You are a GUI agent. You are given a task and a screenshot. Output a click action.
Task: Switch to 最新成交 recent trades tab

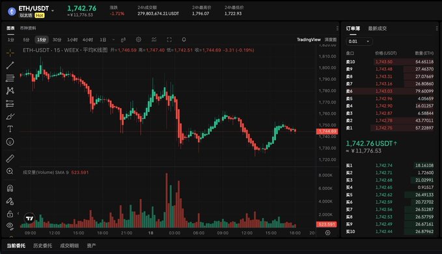coord(377,29)
